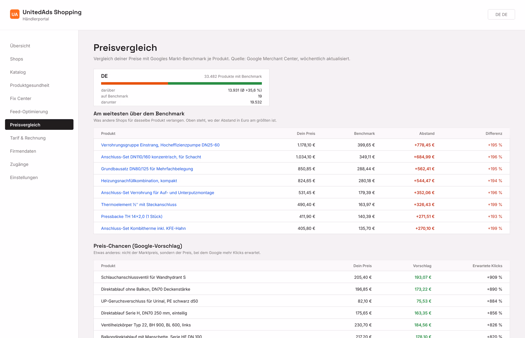Click the UnitedAds Shopping title
The height and width of the screenshot is (338, 525).
52,12
